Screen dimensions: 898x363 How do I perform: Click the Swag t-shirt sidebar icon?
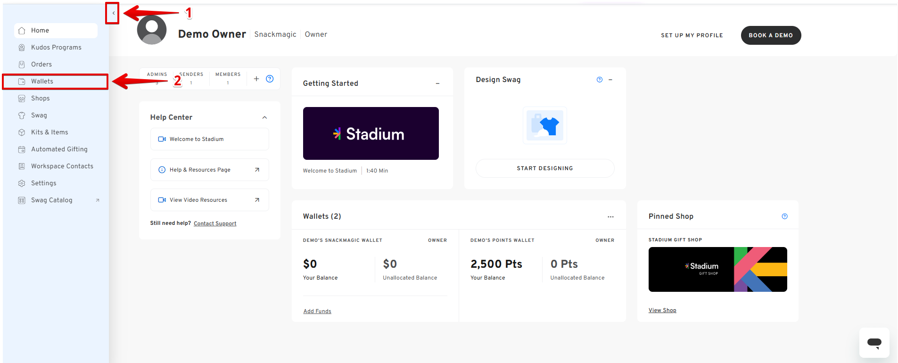click(x=22, y=115)
